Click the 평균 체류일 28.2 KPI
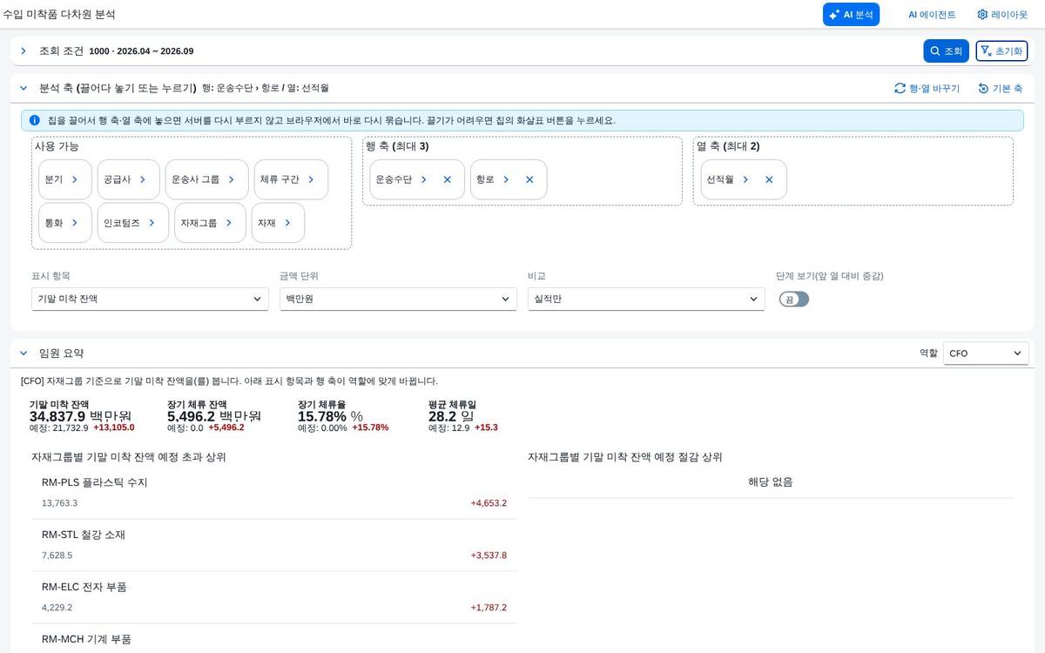Screen dimensions: 1045x653 (x=451, y=416)
